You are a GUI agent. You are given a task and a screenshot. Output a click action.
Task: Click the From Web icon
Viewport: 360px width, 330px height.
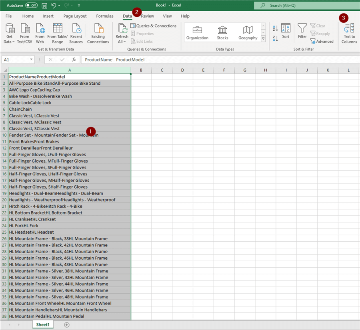tap(40, 33)
